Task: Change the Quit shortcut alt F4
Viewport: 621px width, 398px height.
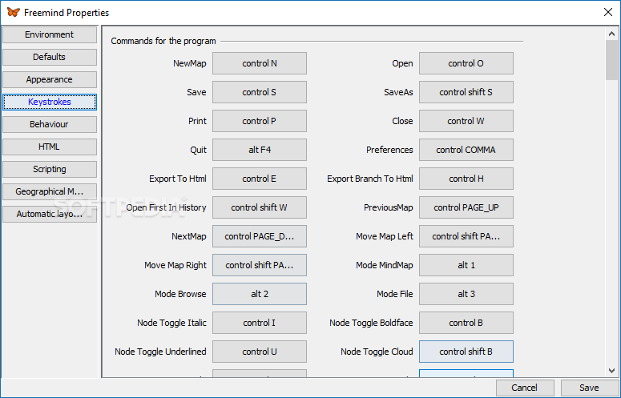Action: click(260, 150)
